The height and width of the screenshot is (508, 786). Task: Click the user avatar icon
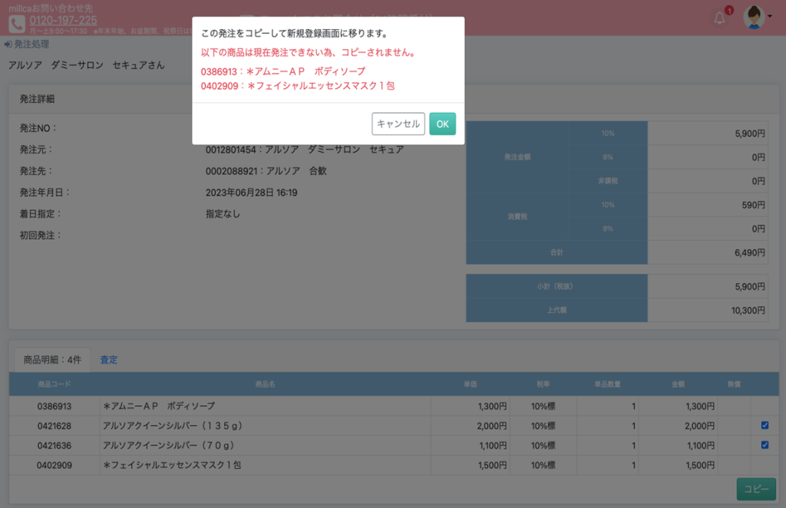pyautogui.click(x=753, y=17)
